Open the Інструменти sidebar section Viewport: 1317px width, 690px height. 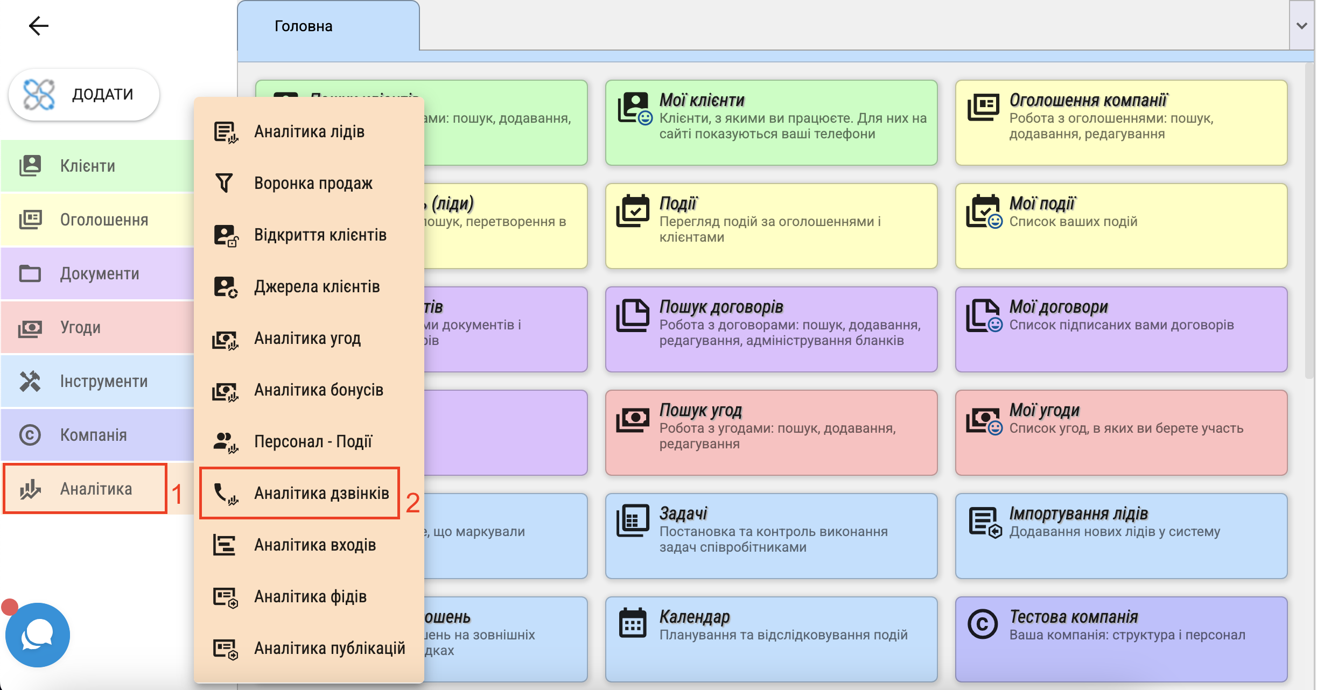coord(97,381)
